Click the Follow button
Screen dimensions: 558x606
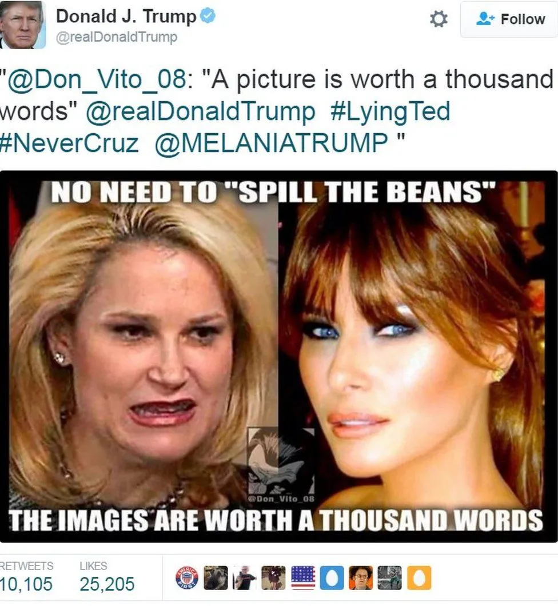pos(509,19)
